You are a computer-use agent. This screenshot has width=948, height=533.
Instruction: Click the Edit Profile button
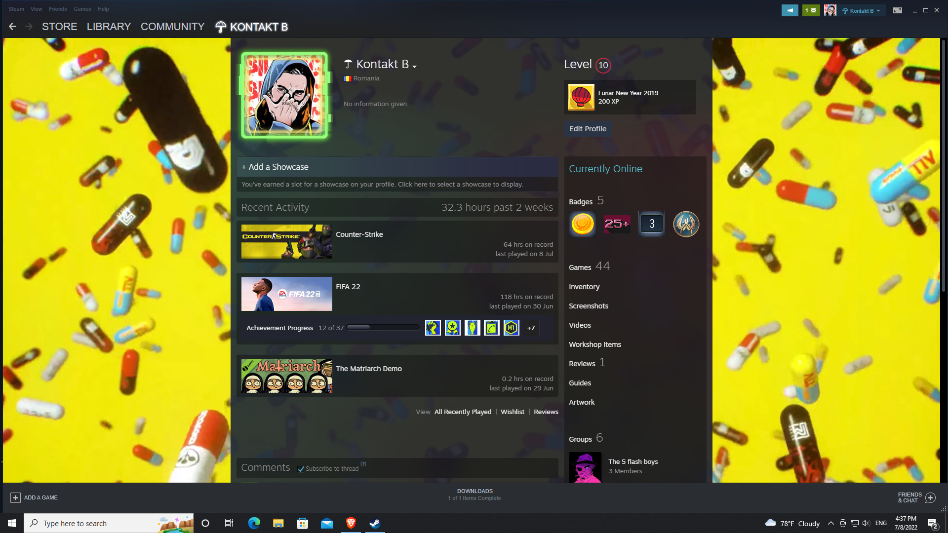click(x=588, y=129)
